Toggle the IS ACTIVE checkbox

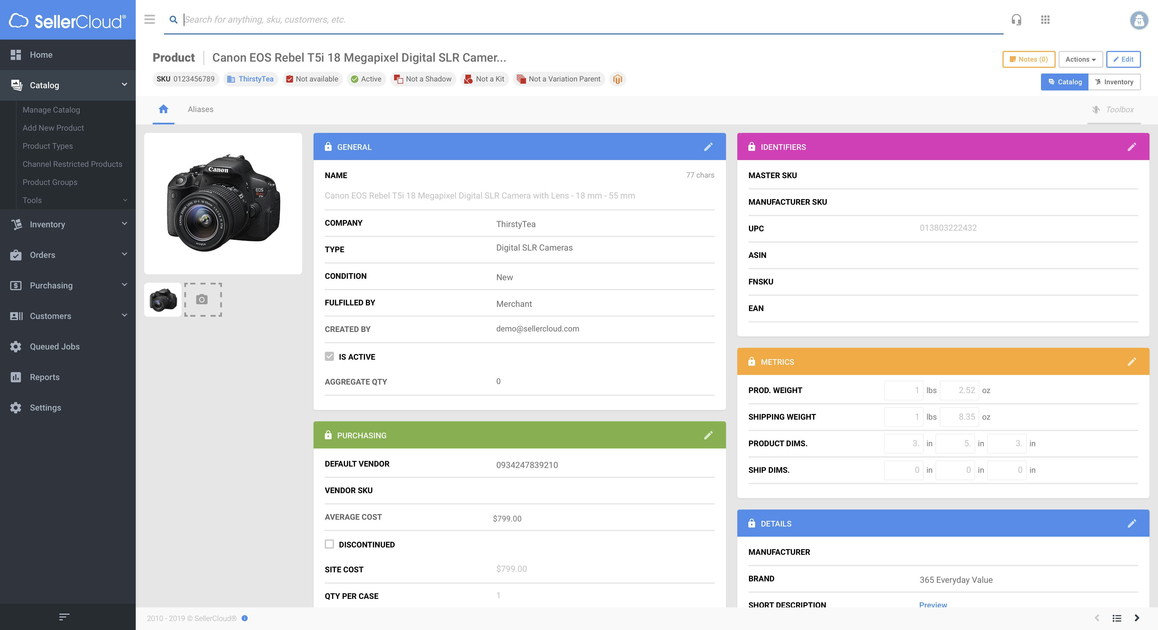[330, 357]
